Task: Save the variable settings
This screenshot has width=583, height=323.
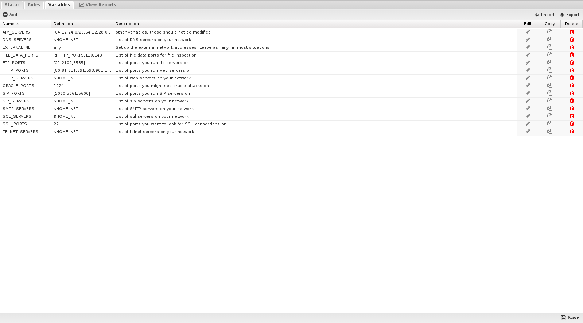Action: 570,318
